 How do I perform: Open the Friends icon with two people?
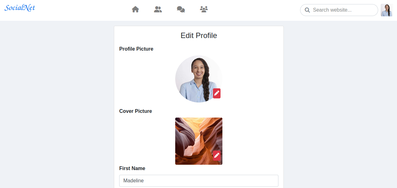(x=158, y=9)
